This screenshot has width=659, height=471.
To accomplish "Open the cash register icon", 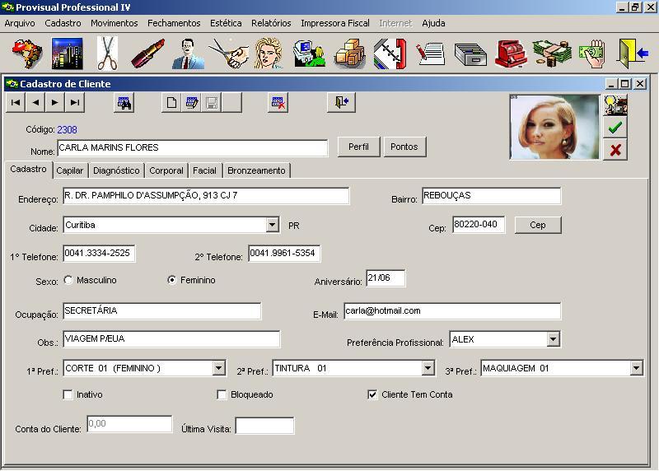I will (511, 54).
